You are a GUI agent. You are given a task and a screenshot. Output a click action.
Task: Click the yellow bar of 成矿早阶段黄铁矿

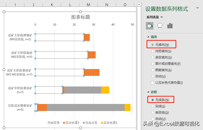pos(105,90)
